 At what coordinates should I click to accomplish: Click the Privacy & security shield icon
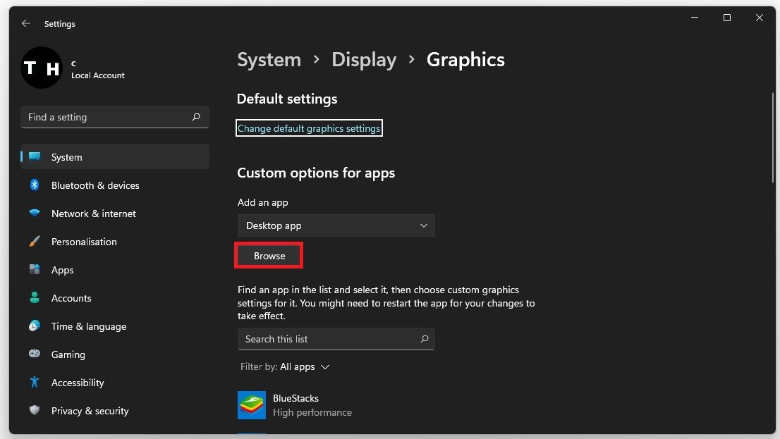[x=35, y=410]
